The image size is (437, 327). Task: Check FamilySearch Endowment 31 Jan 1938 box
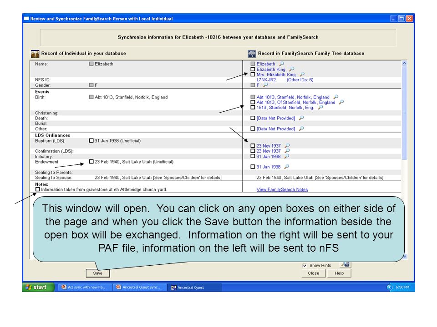[253, 167]
